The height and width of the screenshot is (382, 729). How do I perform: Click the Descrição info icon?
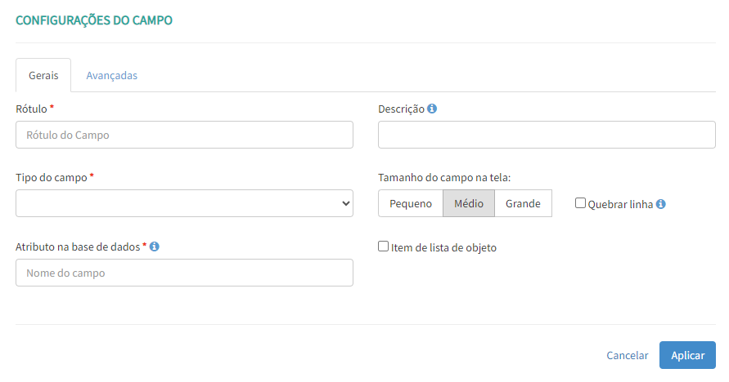click(x=432, y=109)
